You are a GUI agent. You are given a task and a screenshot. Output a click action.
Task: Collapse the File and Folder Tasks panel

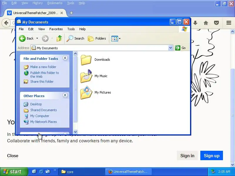pos(65,58)
